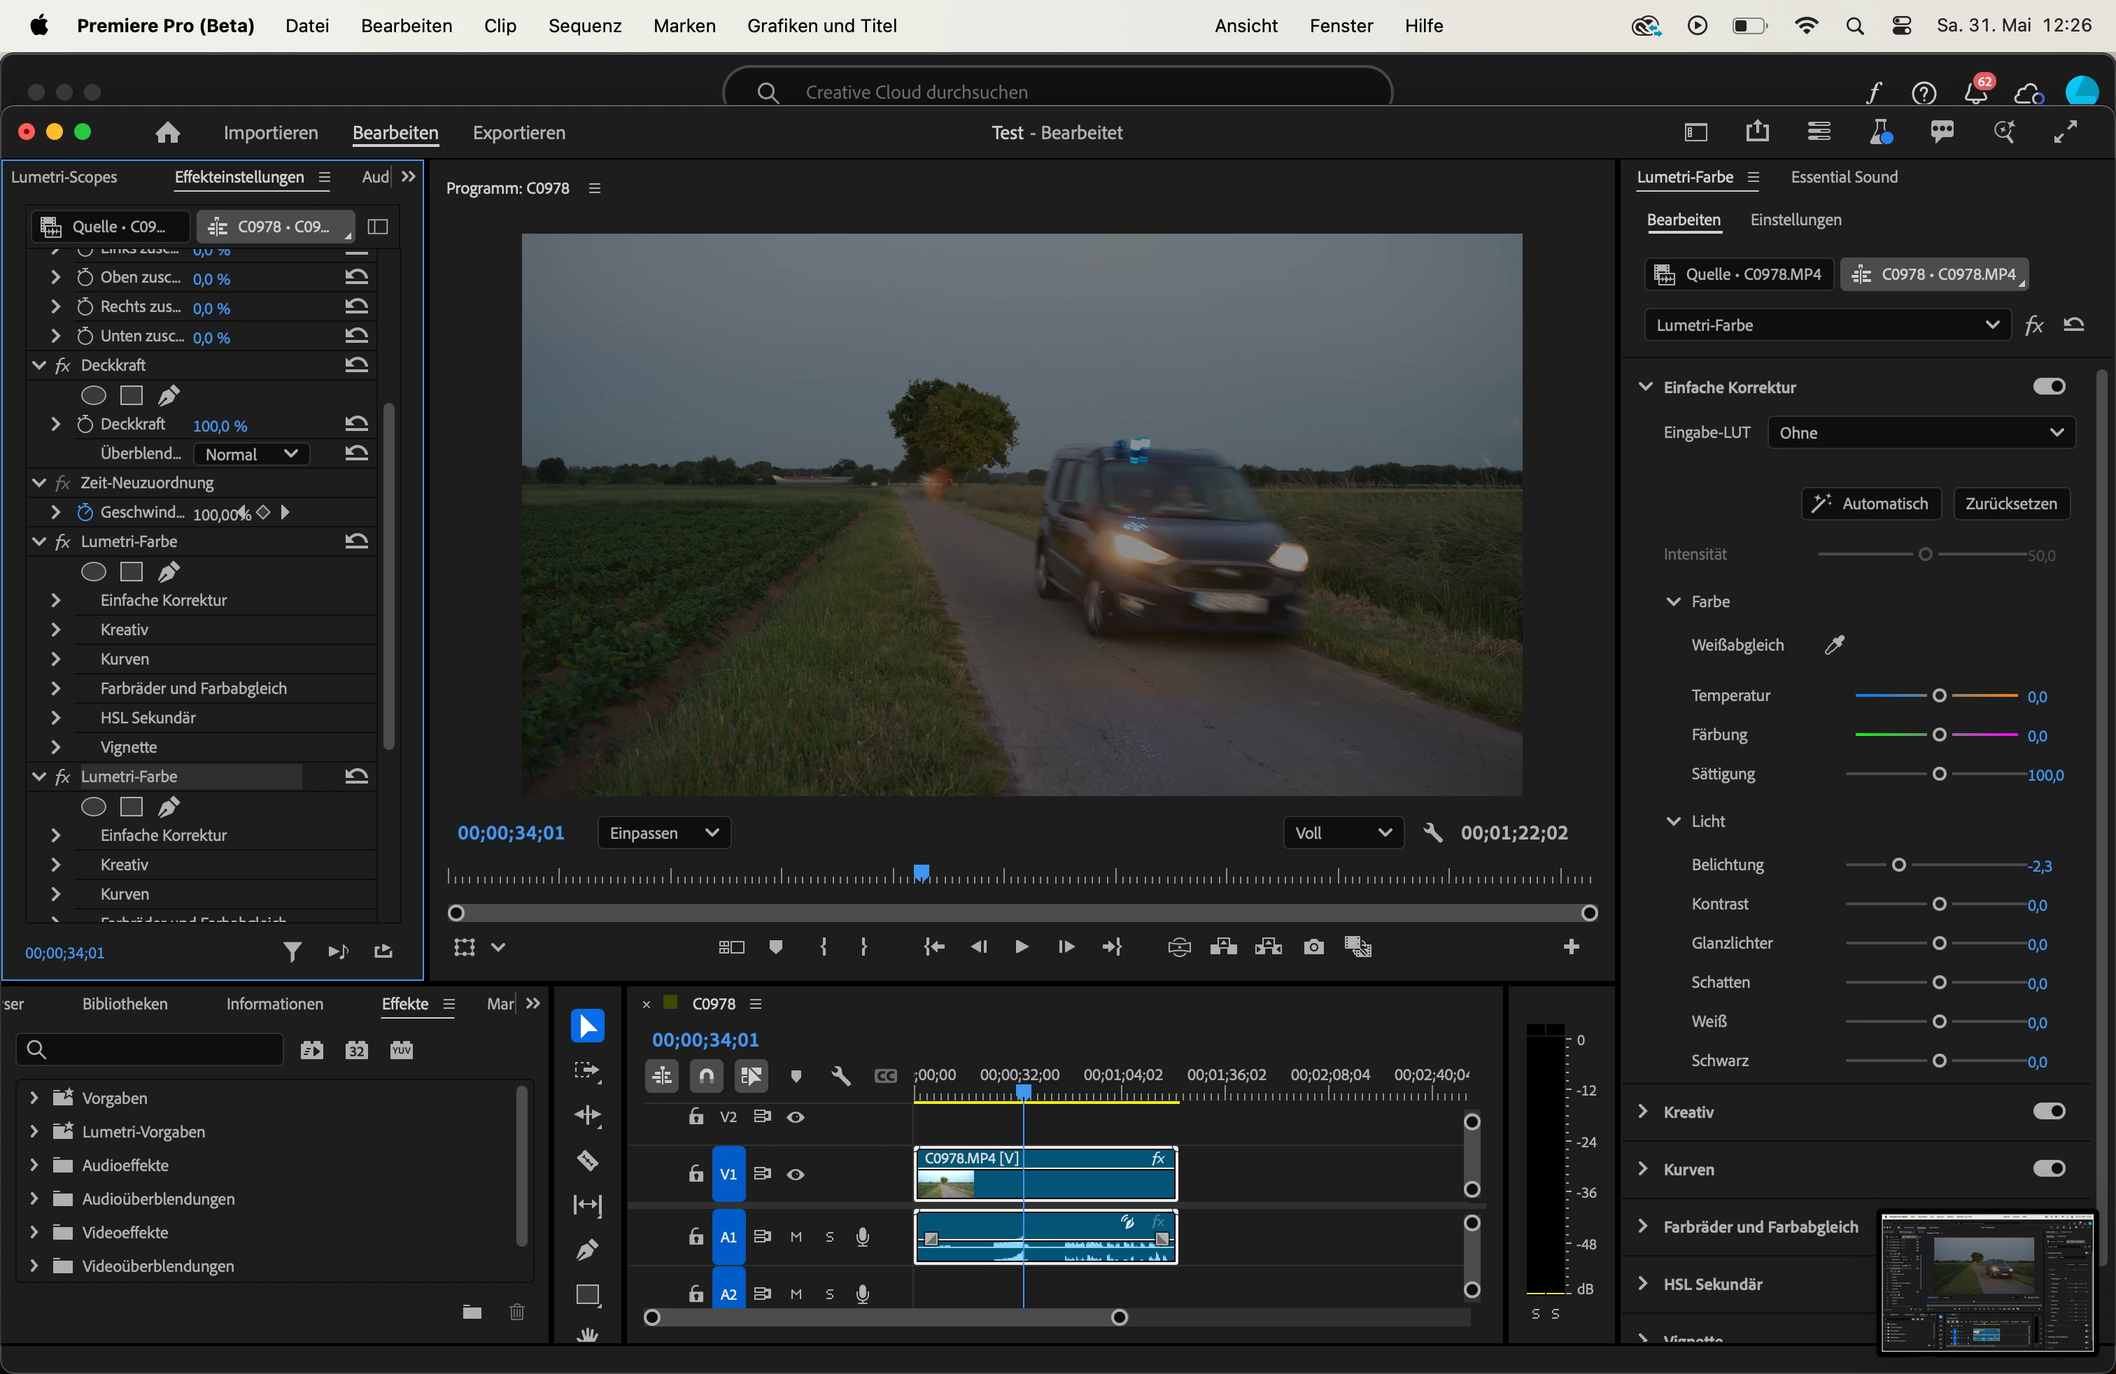Click the Temperatur slider handle
This screenshot has height=1374, width=2116.
click(1939, 696)
